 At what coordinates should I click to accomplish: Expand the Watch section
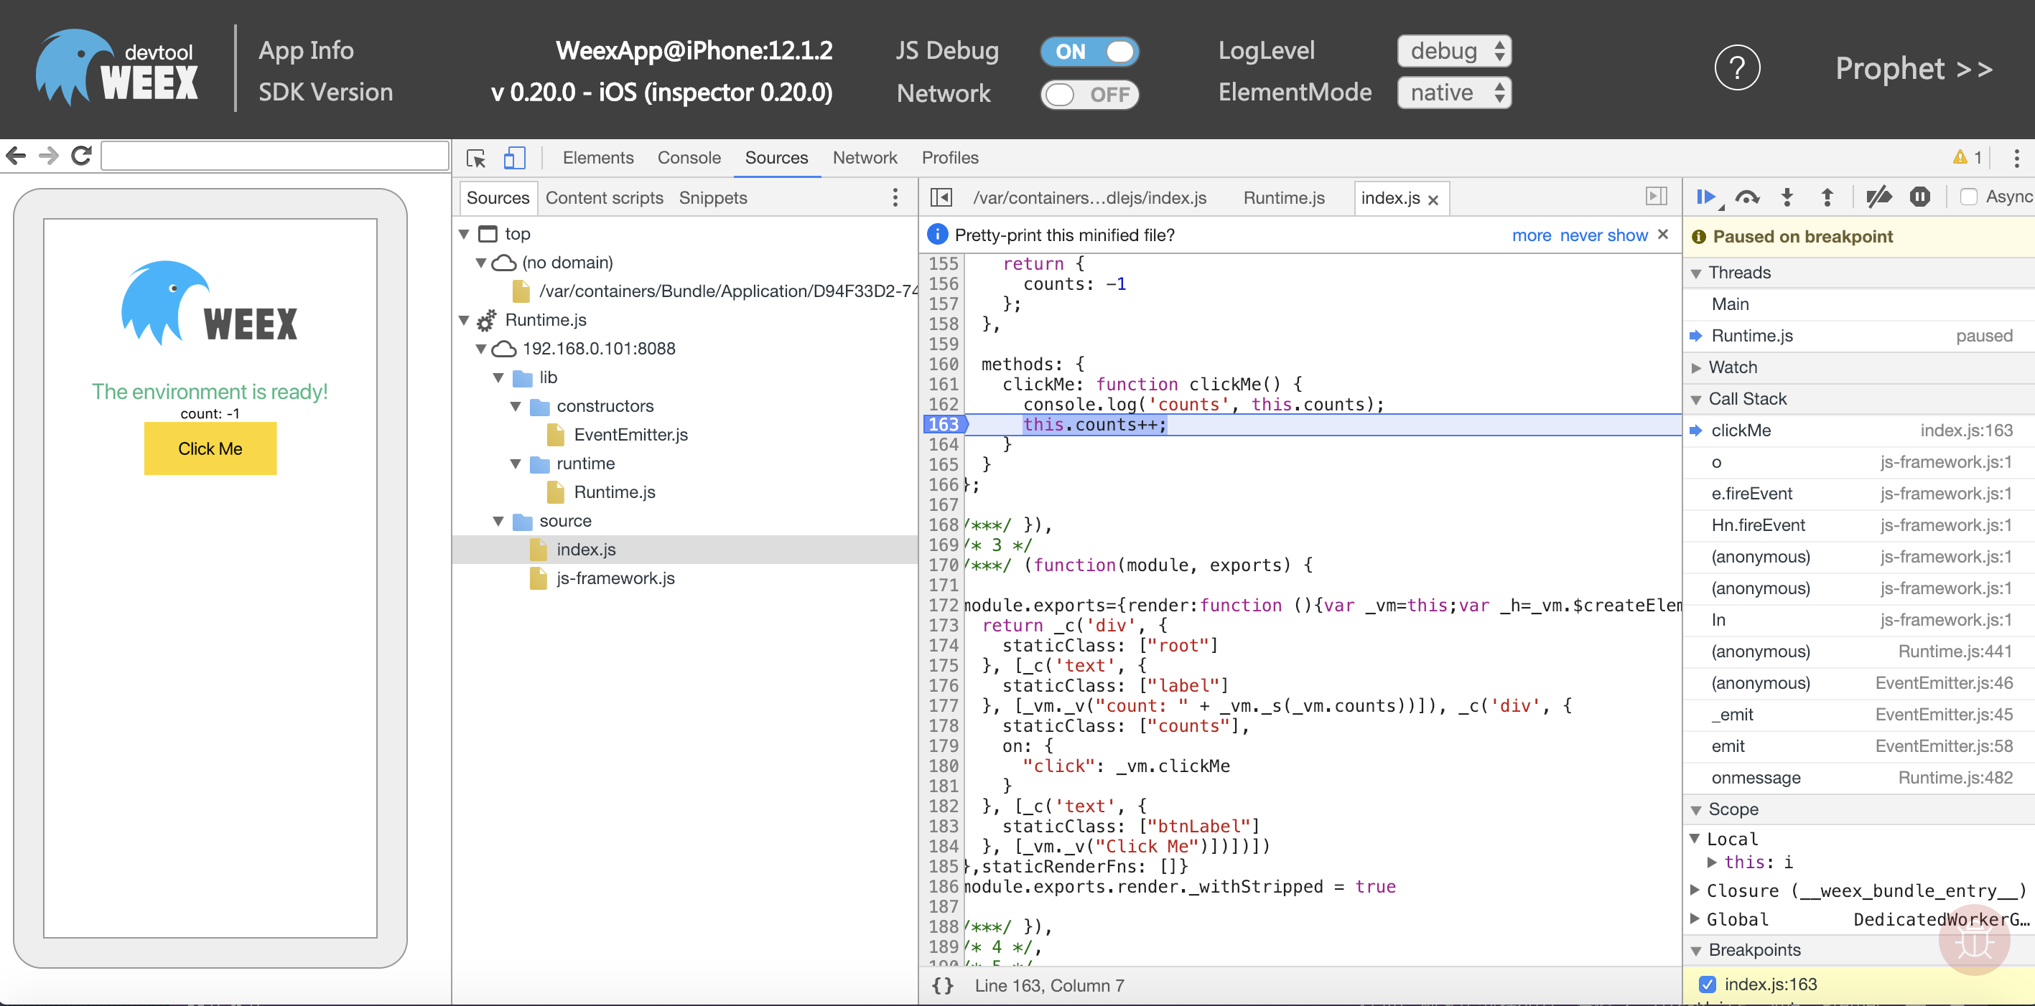1695,368
